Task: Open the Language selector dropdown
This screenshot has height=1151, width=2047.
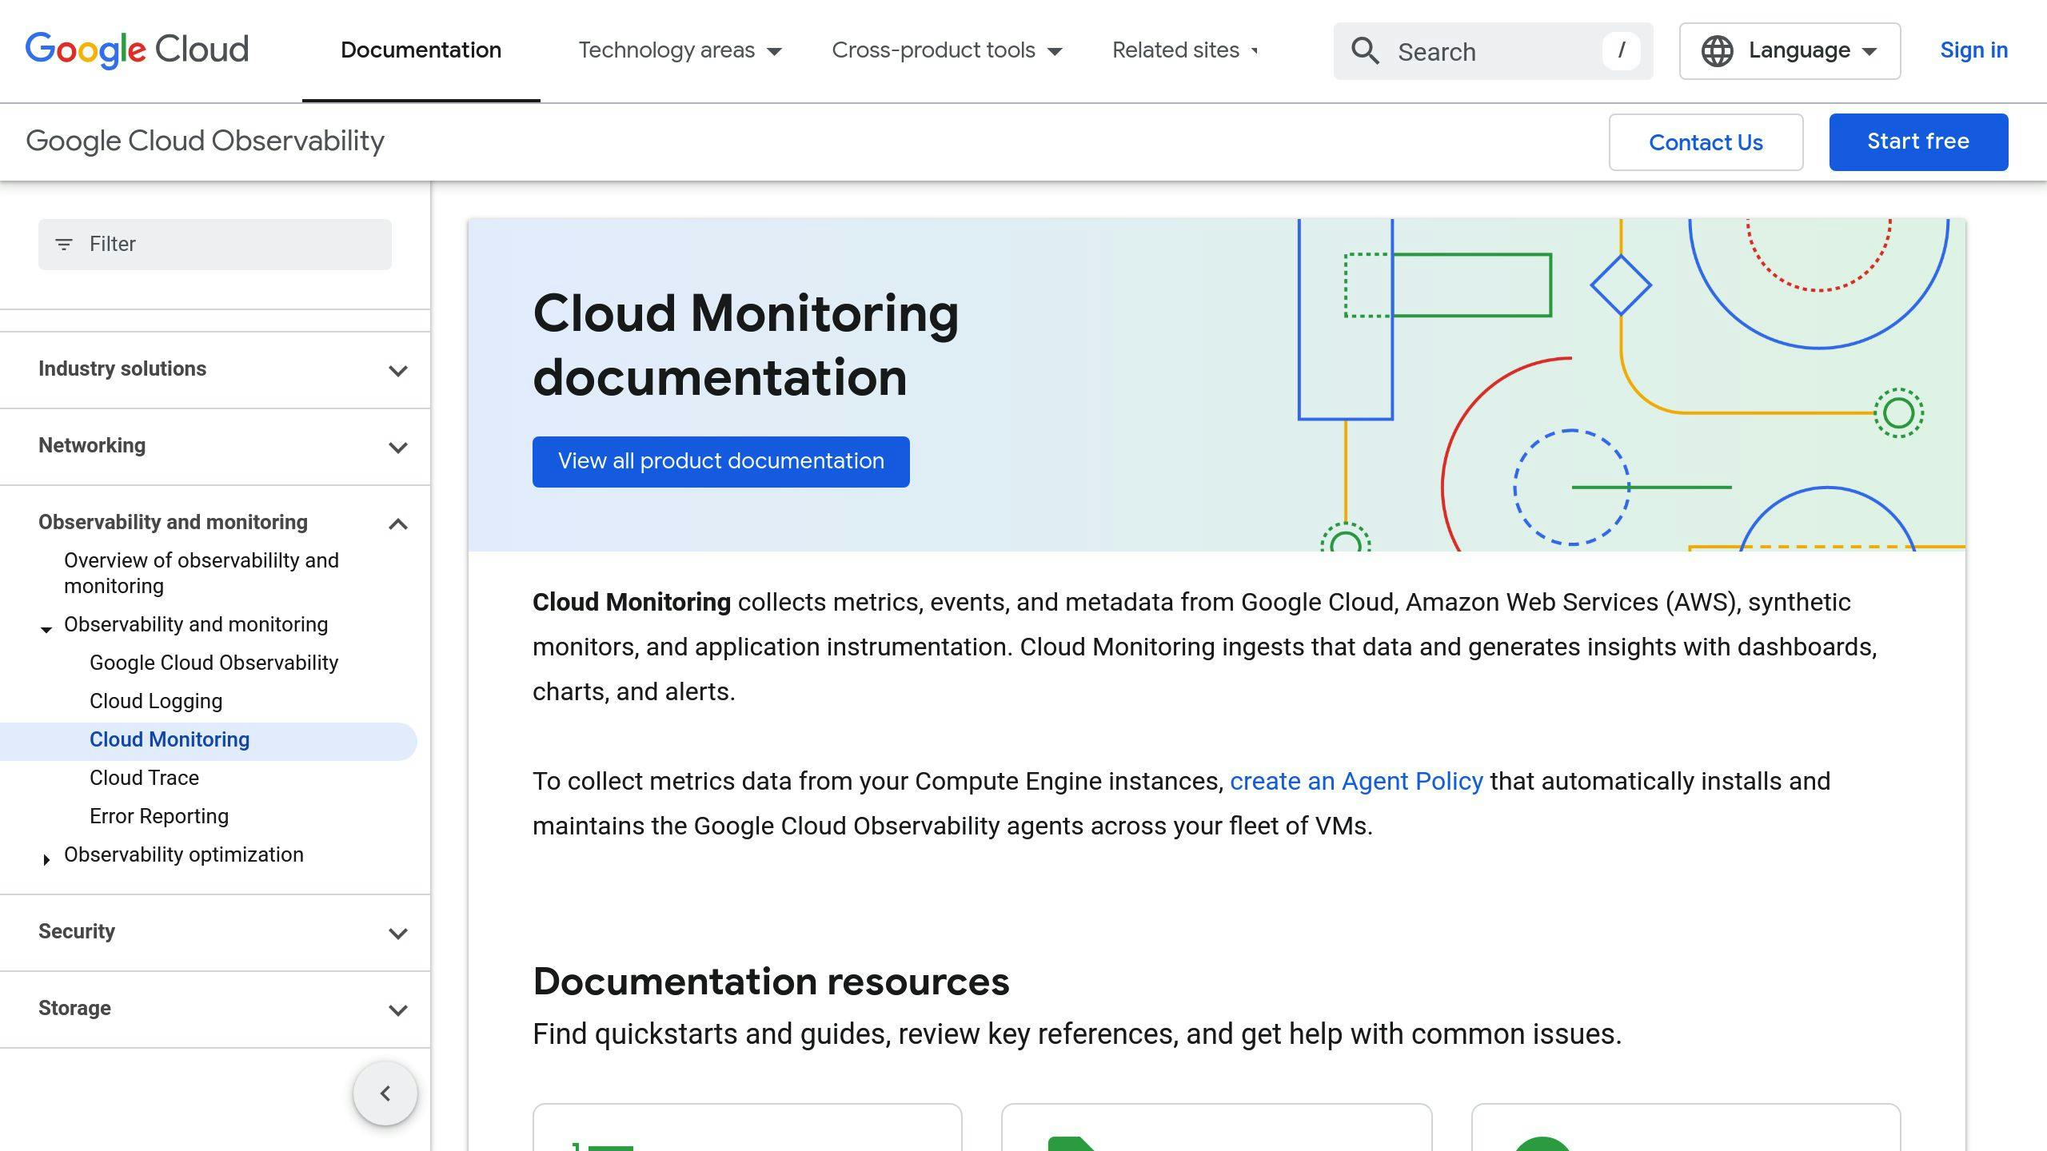Action: pyautogui.click(x=1790, y=51)
